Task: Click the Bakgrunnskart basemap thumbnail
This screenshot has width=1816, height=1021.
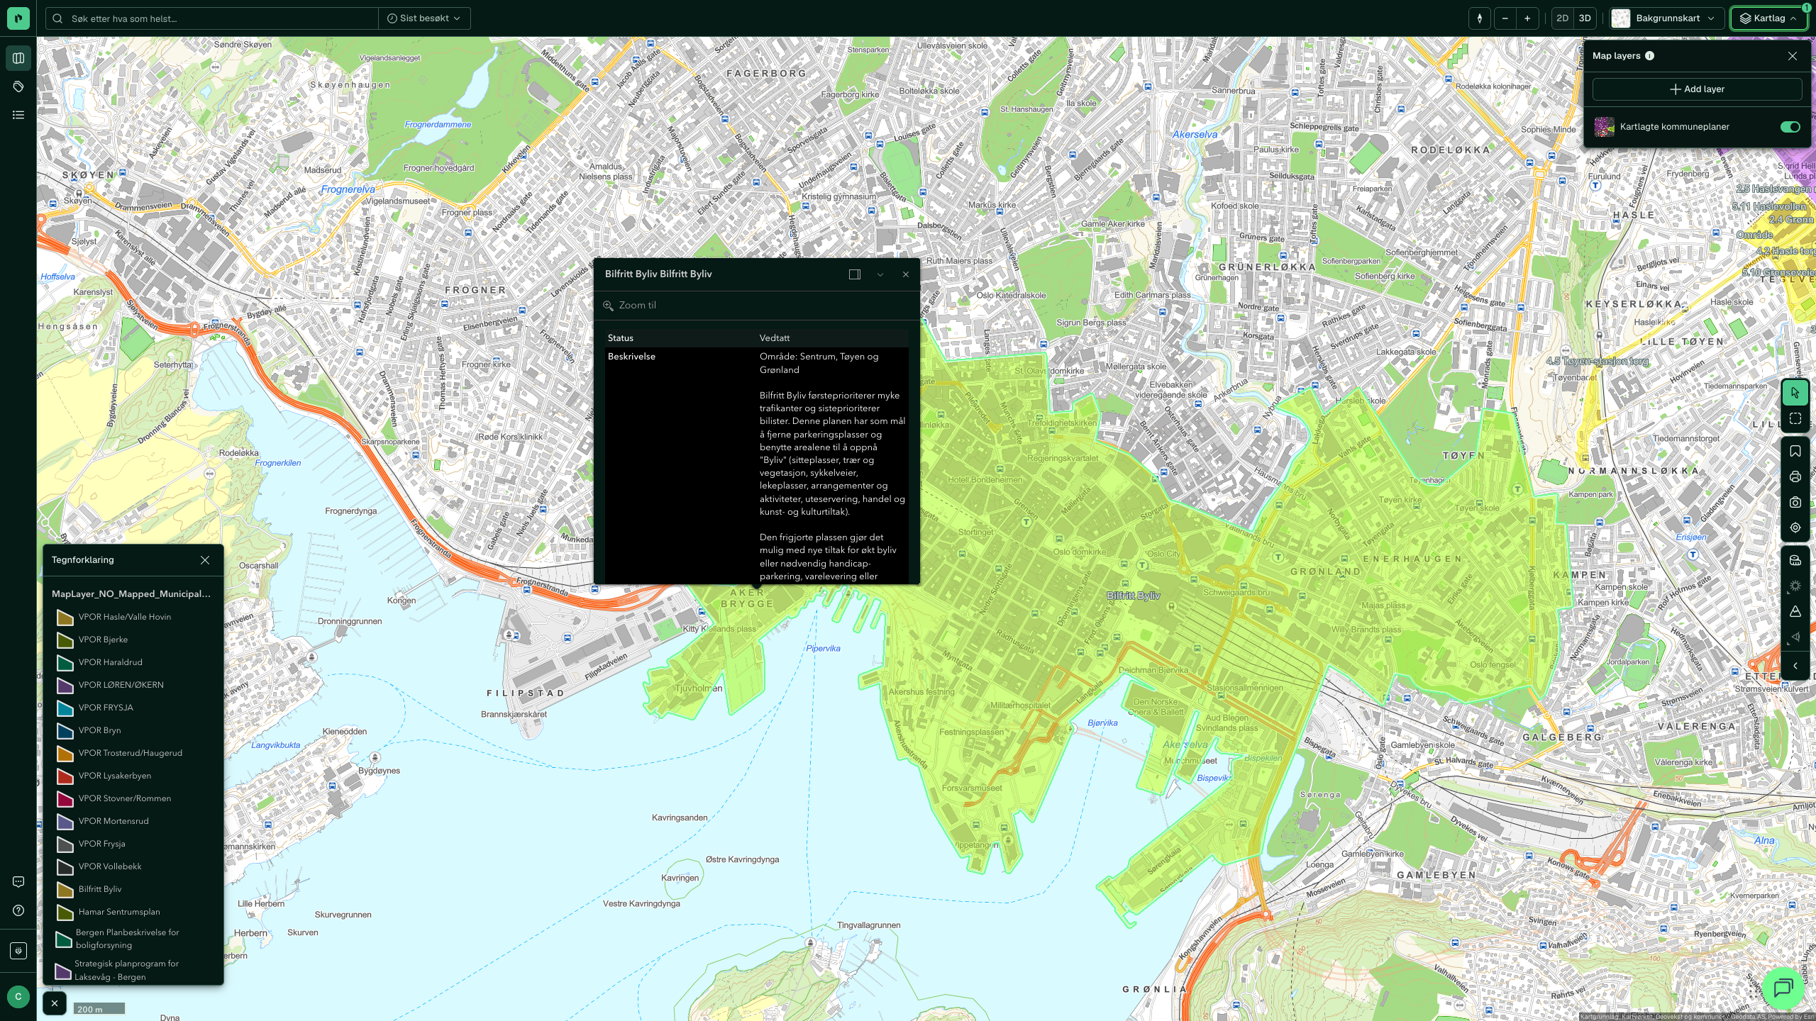Action: pos(1621,18)
